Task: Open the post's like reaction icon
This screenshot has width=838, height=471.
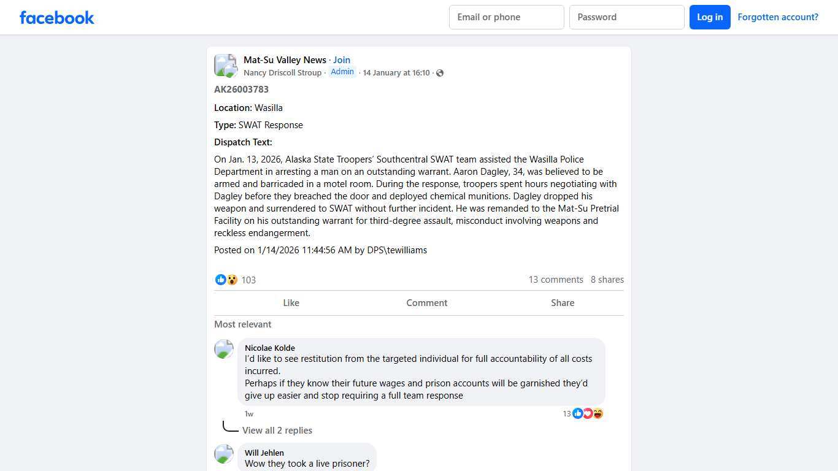Action: click(221, 280)
